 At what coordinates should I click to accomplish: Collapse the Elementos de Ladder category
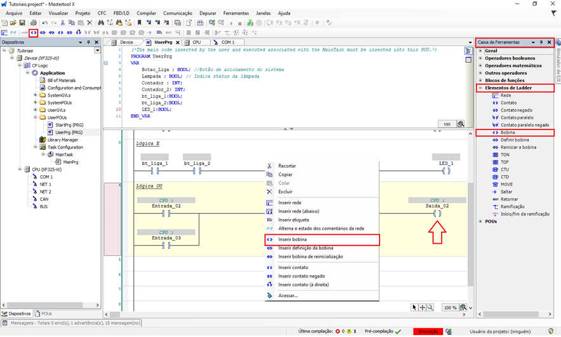coord(480,88)
